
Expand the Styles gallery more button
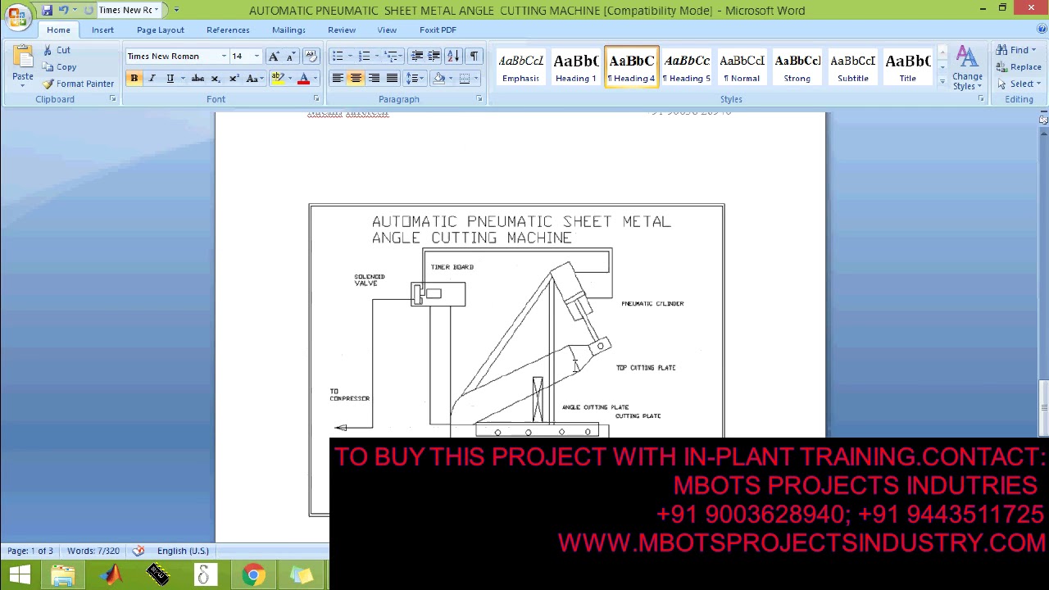(x=942, y=82)
